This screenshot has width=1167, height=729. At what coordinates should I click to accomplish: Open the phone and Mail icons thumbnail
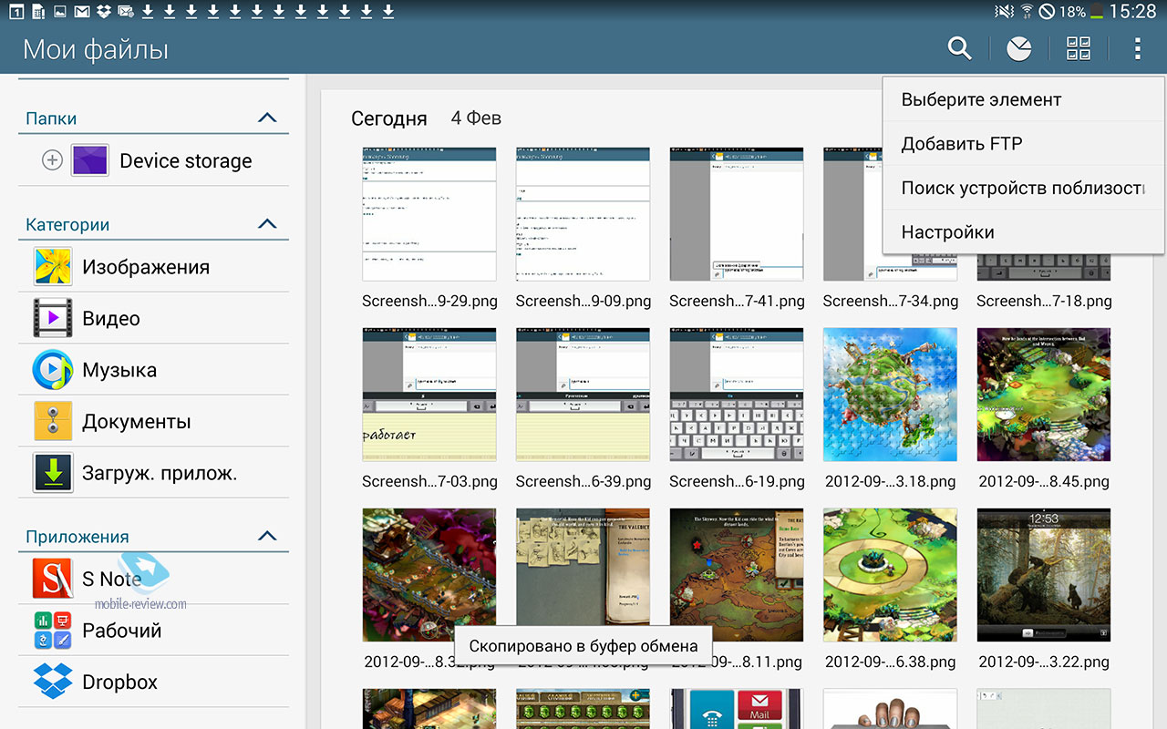(737, 709)
